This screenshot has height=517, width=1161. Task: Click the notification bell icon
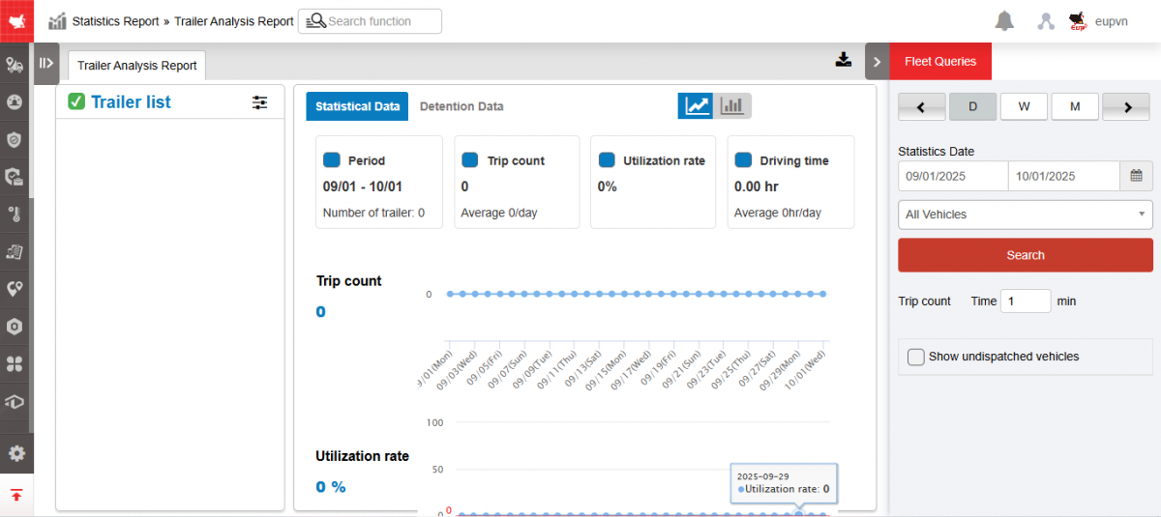(x=1004, y=21)
